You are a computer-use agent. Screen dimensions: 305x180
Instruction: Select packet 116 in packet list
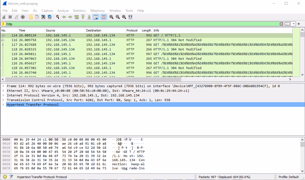[147, 40]
